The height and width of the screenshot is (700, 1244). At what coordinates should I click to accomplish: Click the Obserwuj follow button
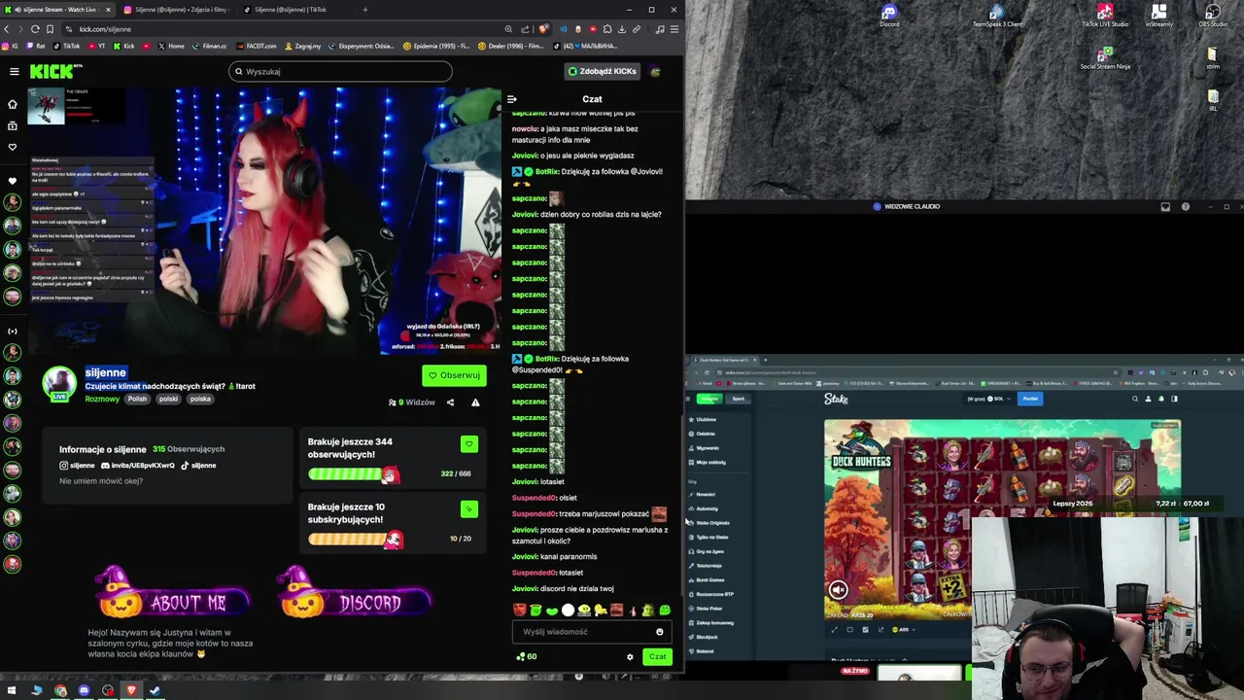click(x=454, y=375)
